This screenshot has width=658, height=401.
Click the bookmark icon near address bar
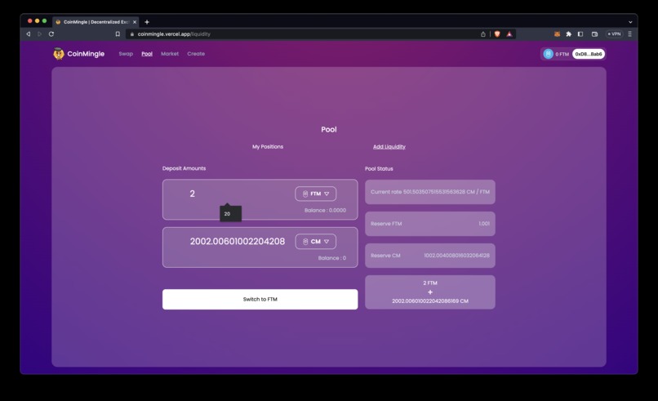(x=118, y=34)
